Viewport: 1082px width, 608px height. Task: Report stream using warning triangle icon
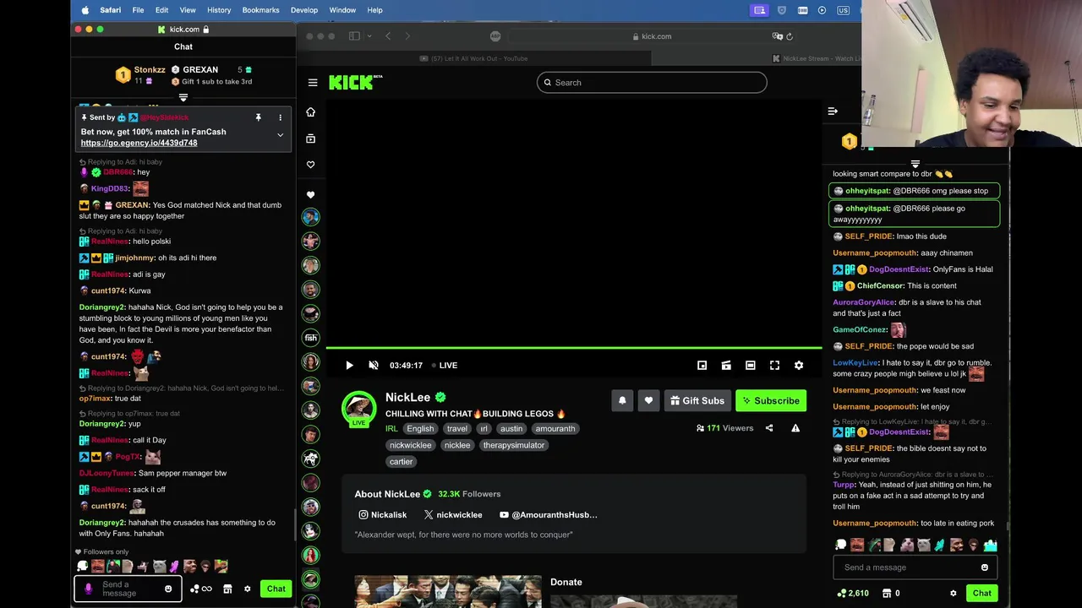[x=795, y=428]
